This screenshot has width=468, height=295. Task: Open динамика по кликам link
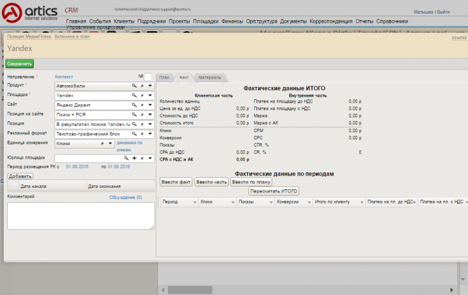(x=129, y=146)
